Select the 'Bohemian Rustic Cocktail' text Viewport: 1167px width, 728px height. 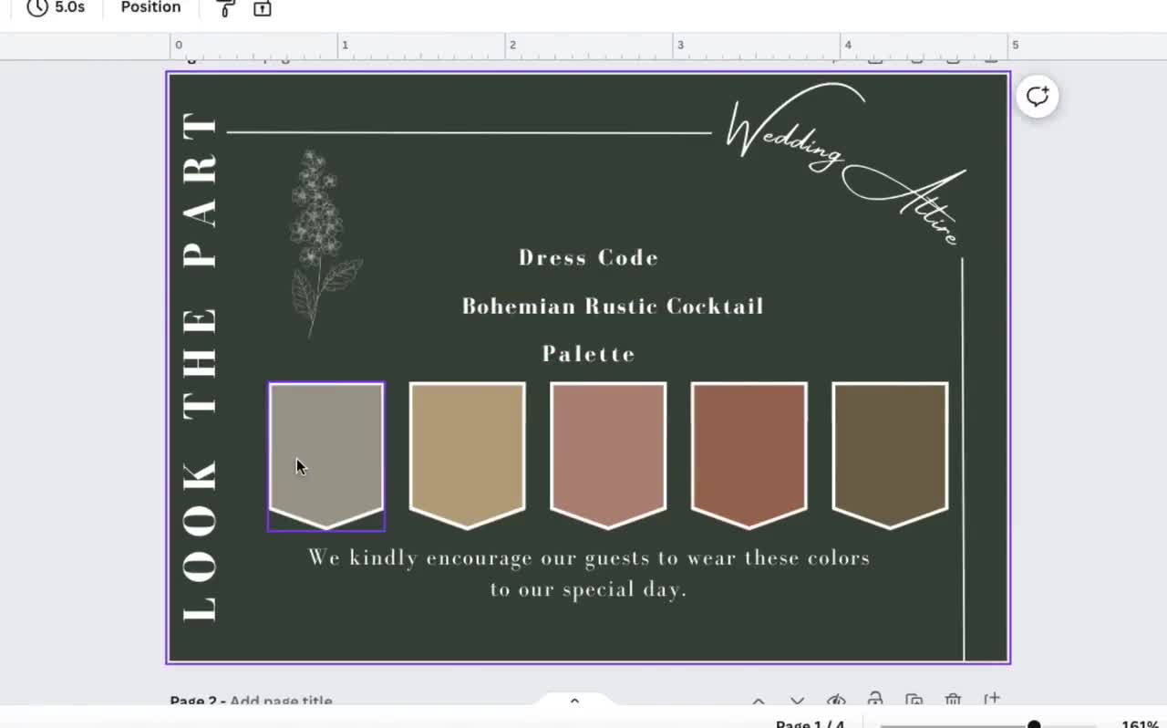[x=613, y=307]
